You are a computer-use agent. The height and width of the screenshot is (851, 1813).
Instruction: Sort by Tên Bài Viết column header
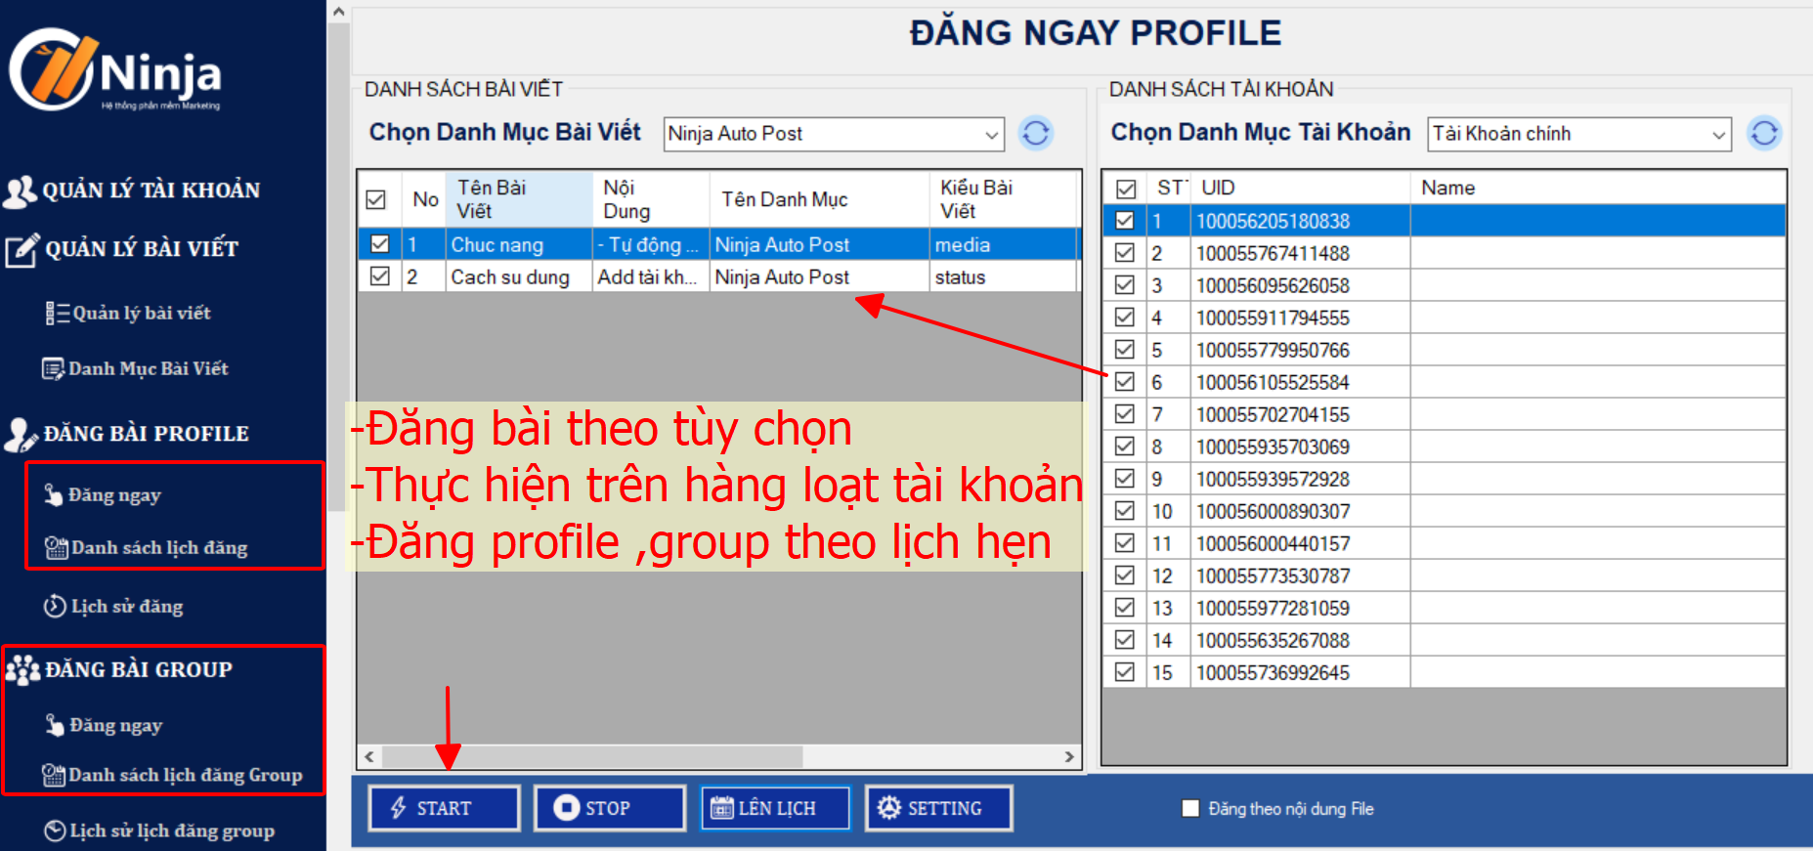tap(519, 199)
